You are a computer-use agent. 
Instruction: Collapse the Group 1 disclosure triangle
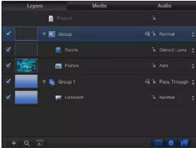coord(44,82)
